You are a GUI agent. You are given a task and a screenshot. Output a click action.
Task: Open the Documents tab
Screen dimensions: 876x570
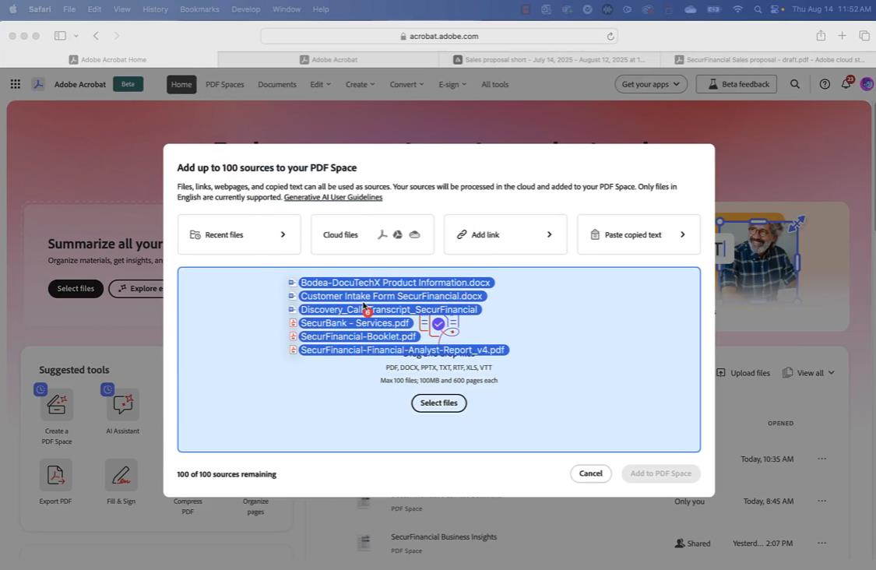point(277,84)
